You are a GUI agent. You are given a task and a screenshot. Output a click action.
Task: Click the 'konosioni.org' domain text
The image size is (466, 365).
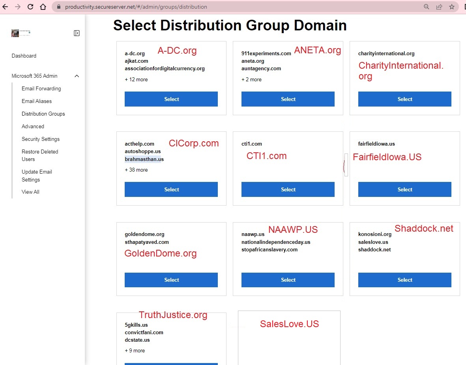pyautogui.click(x=375, y=234)
